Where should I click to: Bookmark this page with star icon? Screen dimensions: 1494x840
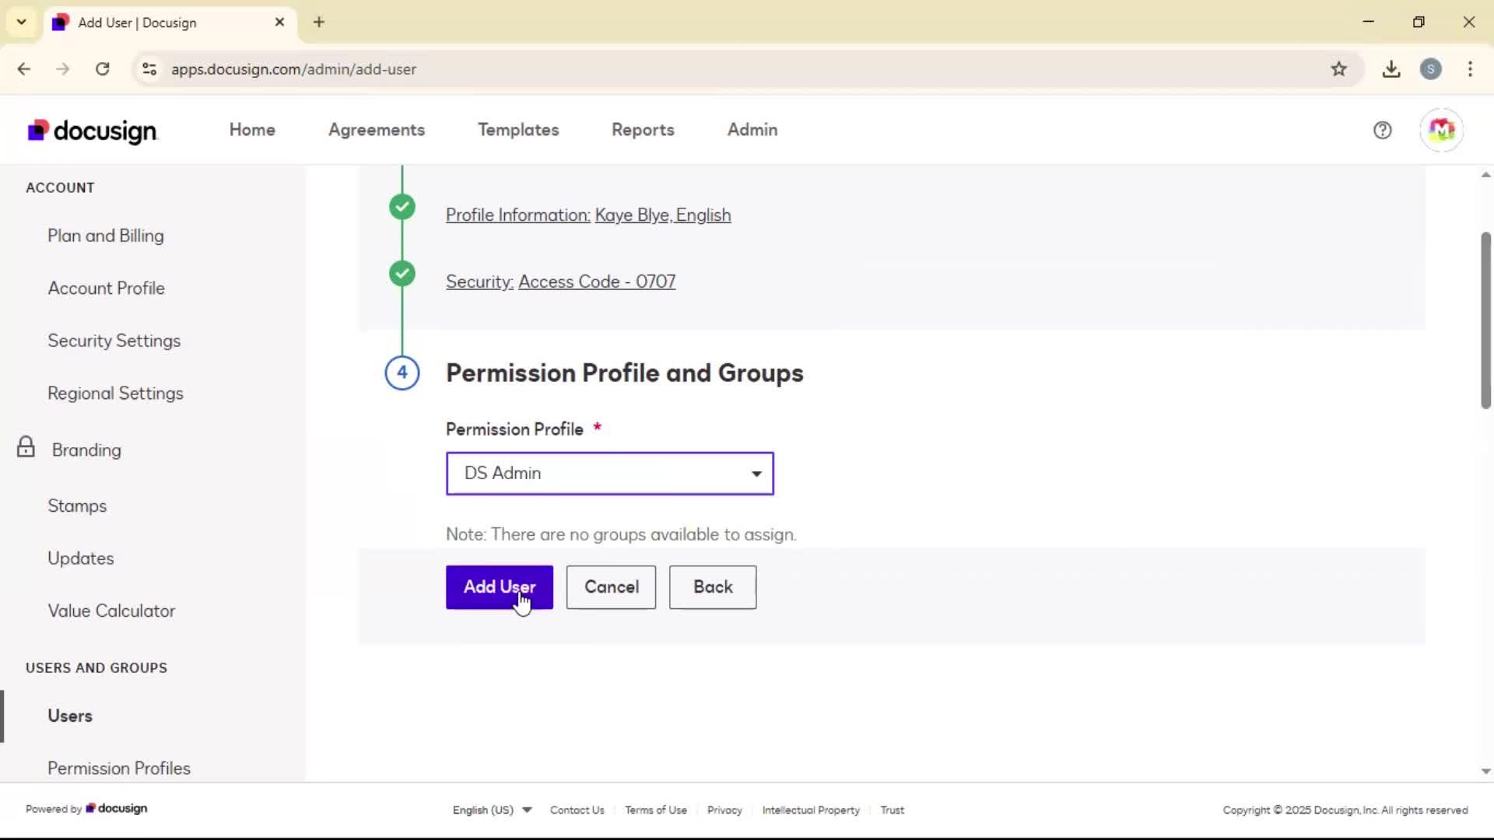(x=1338, y=69)
